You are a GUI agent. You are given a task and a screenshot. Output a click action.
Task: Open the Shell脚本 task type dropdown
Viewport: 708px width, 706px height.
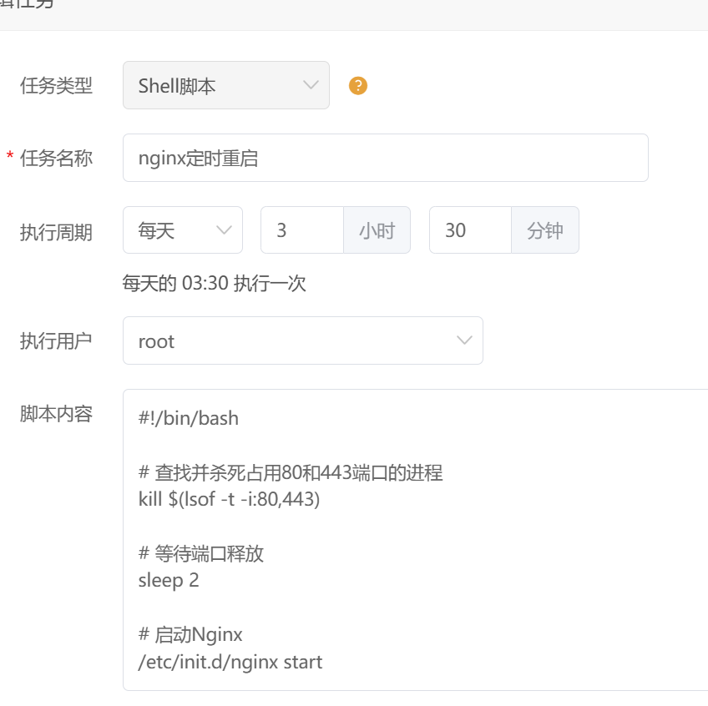[x=225, y=85]
